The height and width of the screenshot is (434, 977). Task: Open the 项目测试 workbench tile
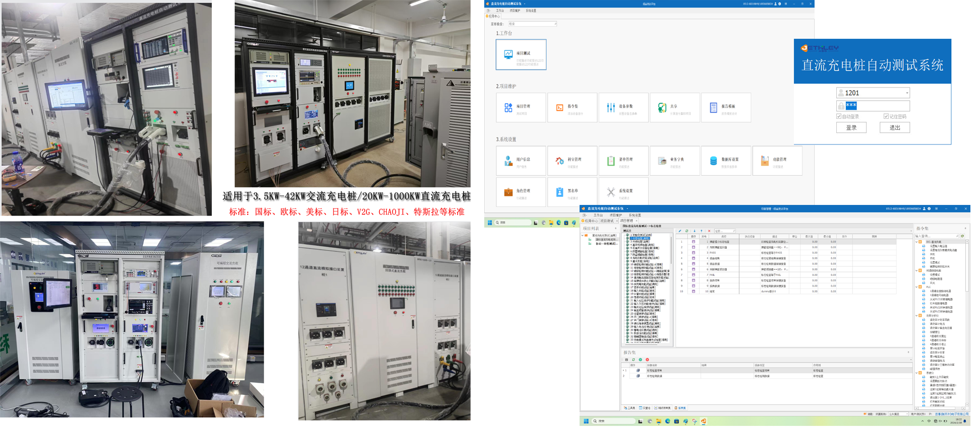click(521, 54)
